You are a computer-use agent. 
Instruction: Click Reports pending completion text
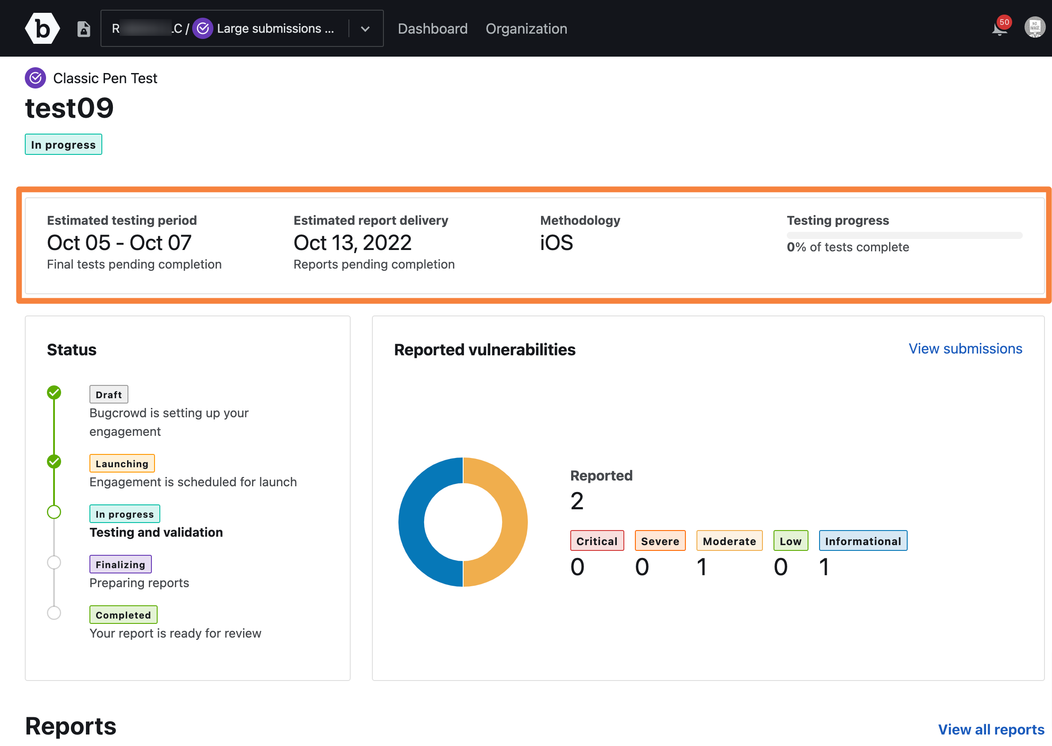pos(374,265)
